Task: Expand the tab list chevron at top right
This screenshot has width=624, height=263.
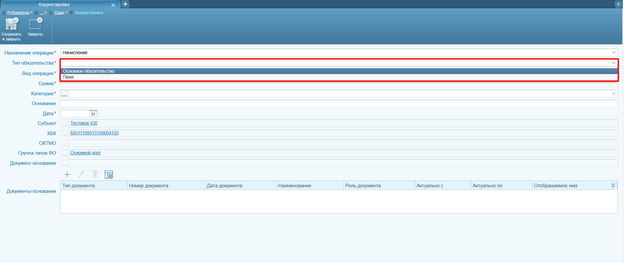Action: 618,4
